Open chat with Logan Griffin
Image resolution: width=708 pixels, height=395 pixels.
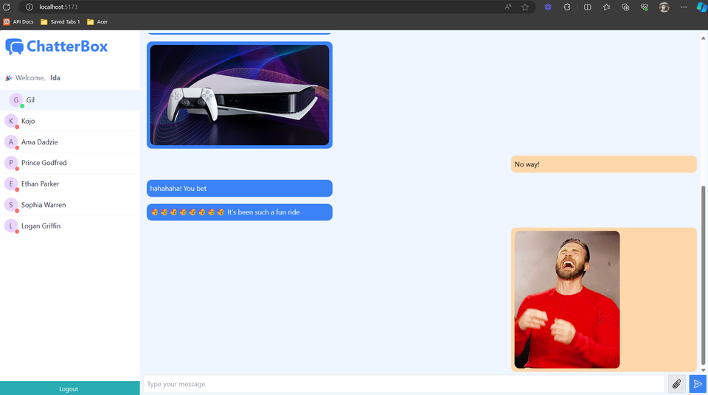coord(70,226)
